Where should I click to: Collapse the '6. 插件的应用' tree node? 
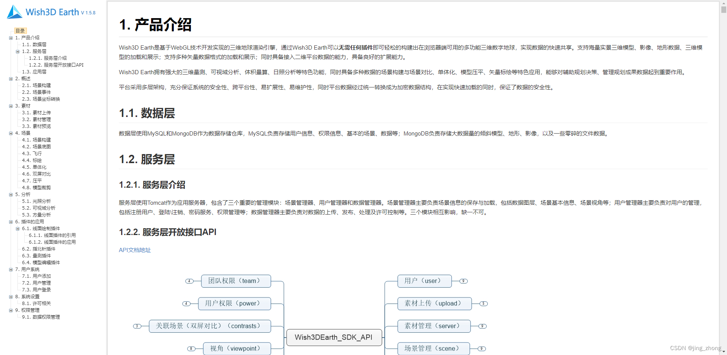click(11, 222)
